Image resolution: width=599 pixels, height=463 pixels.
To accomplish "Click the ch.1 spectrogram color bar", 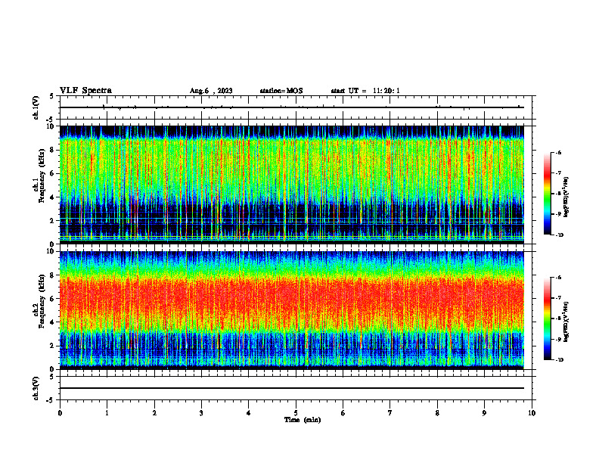I will pos(547,194).
